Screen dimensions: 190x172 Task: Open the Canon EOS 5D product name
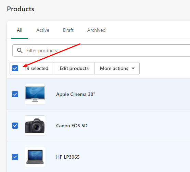coord(72,126)
